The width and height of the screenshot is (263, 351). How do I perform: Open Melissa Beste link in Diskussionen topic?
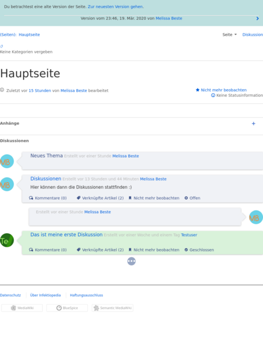click(x=153, y=179)
